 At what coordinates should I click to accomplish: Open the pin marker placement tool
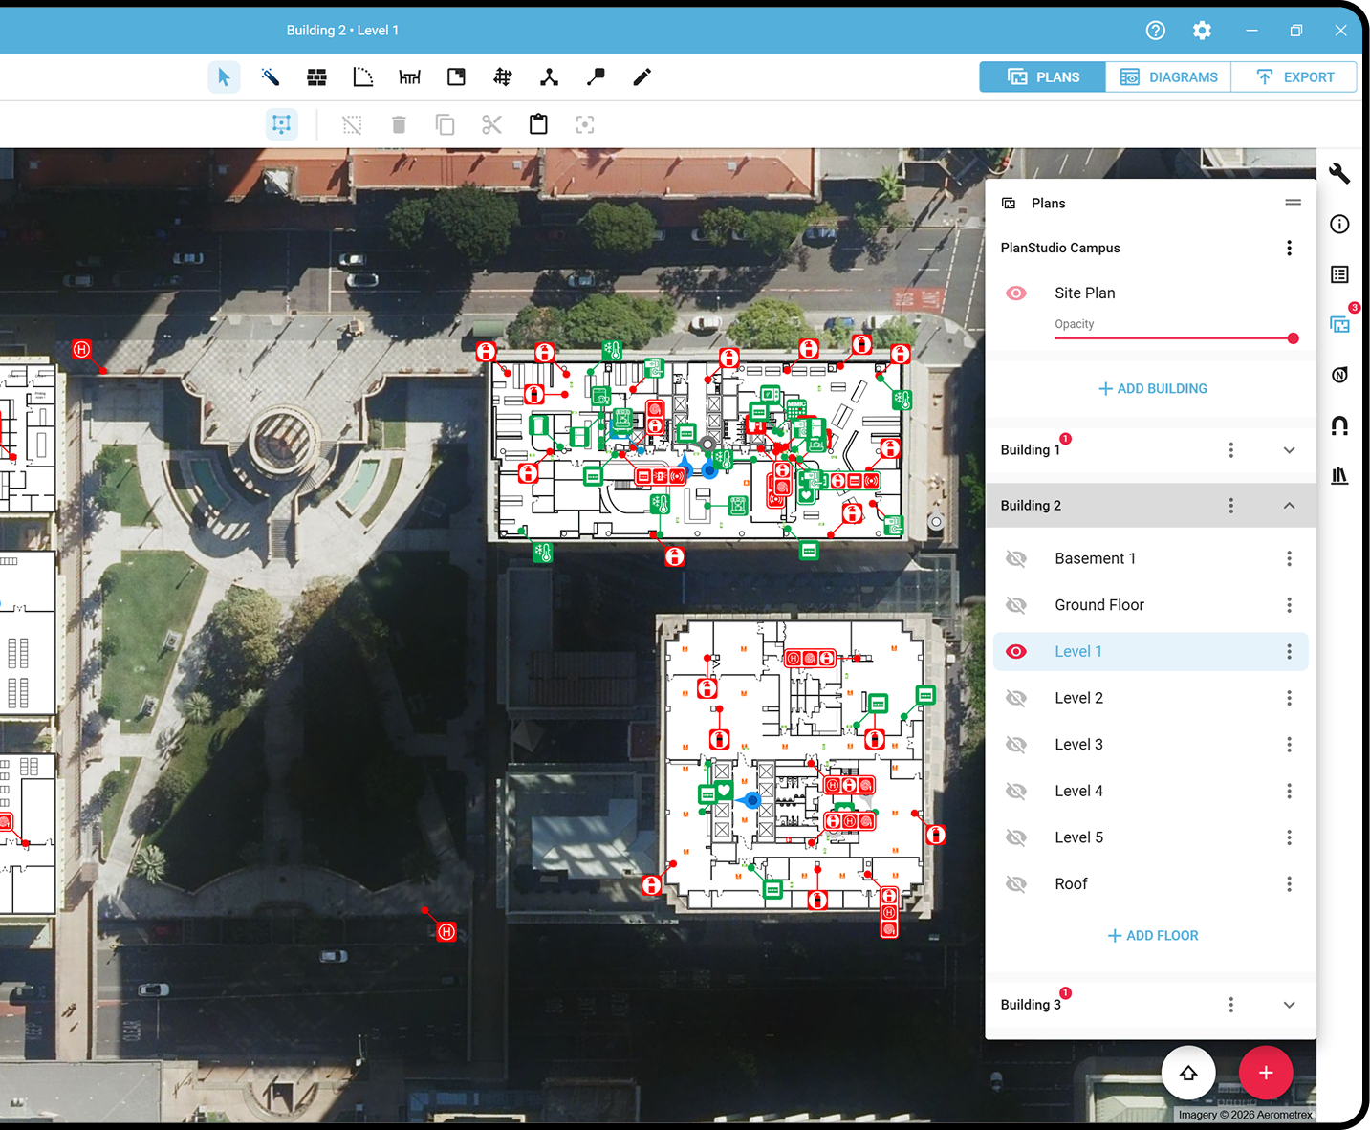pos(596,76)
